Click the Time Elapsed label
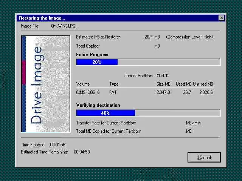Viewport: 242px width, 181px height. coord(33,145)
